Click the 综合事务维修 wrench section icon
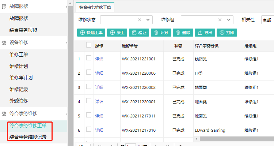Screen dimensions: 274x146 pyautogui.click(x=4, y=114)
